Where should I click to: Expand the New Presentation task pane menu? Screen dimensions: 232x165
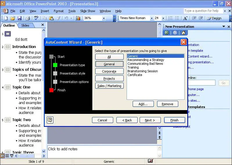click(x=224, y=27)
